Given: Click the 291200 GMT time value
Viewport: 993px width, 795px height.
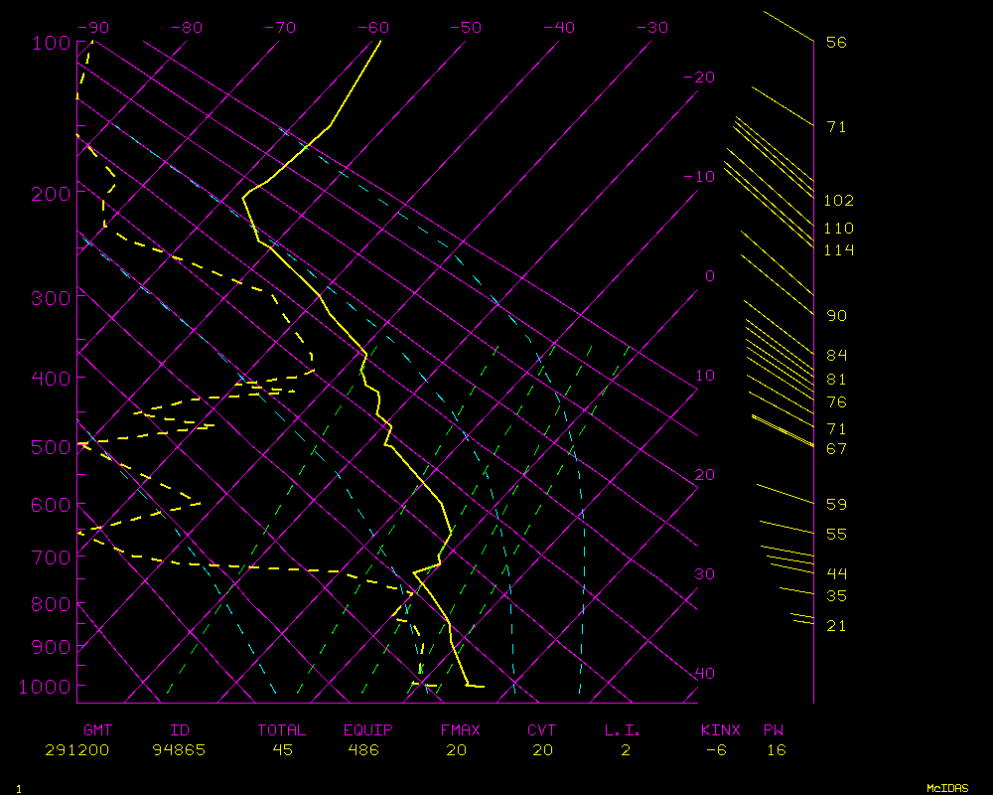Looking at the screenshot, I should click(77, 750).
